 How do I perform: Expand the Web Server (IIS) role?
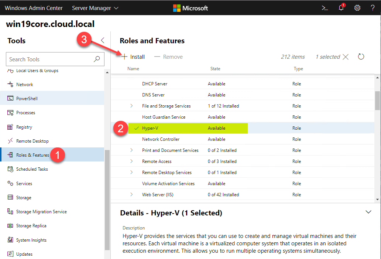click(x=131, y=194)
